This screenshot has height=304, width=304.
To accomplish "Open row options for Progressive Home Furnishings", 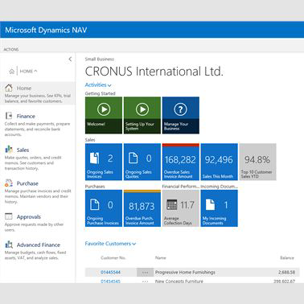I will [x=145, y=272].
